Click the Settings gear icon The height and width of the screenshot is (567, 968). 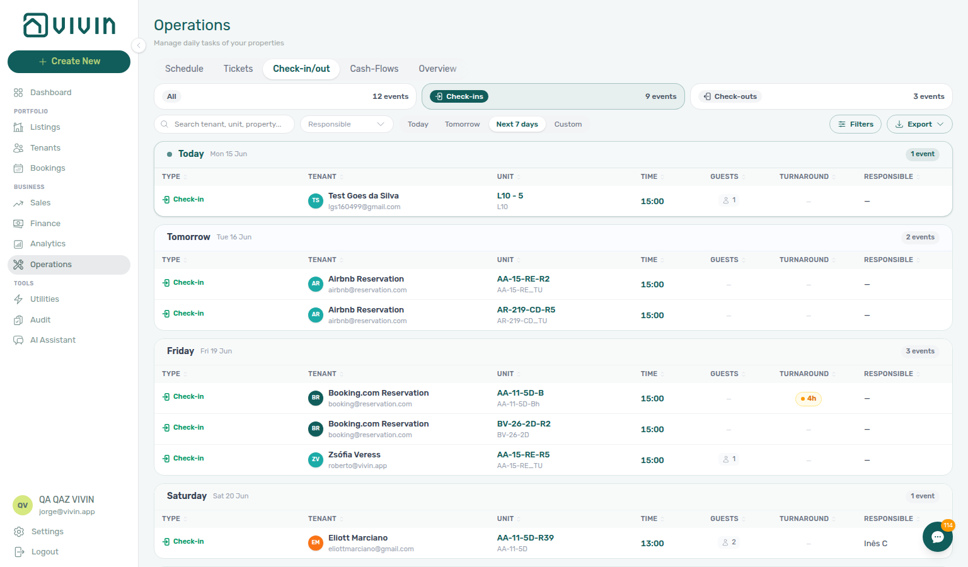coord(19,532)
